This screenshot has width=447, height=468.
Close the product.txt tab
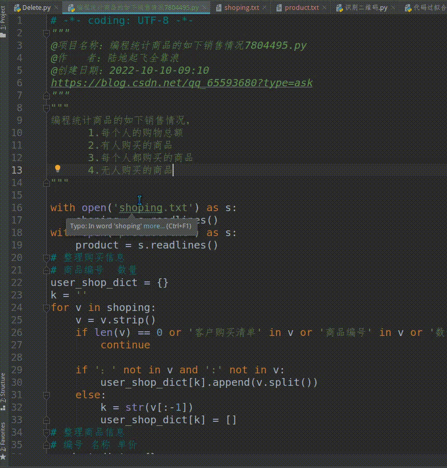pyautogui.click(x=324, y=7)
